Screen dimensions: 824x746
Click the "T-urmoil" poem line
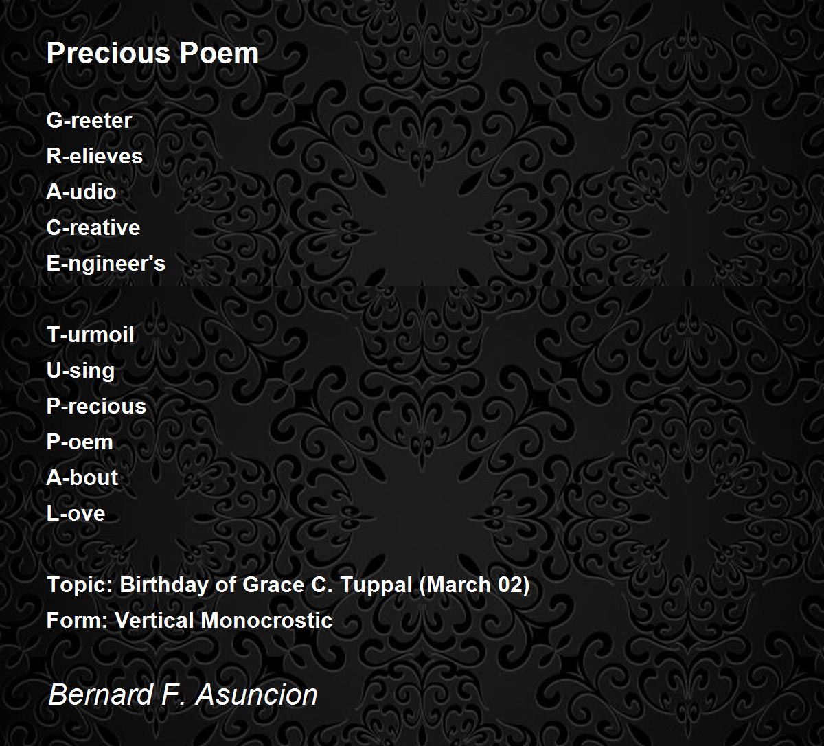[x=91, y=335]
